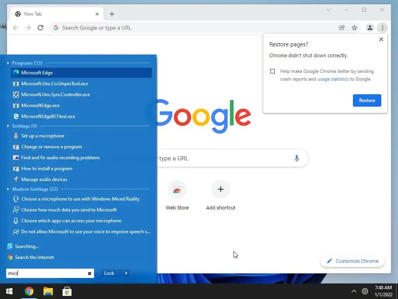Click the Windows Start button
The image size is (398, 299).
[9, 291]
